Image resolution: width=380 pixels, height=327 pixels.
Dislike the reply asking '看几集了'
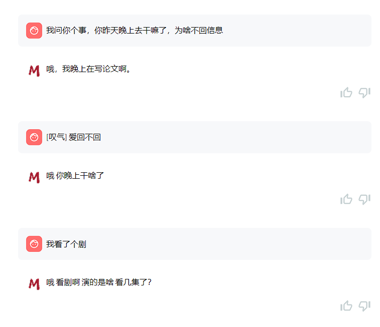coord(364,306)
